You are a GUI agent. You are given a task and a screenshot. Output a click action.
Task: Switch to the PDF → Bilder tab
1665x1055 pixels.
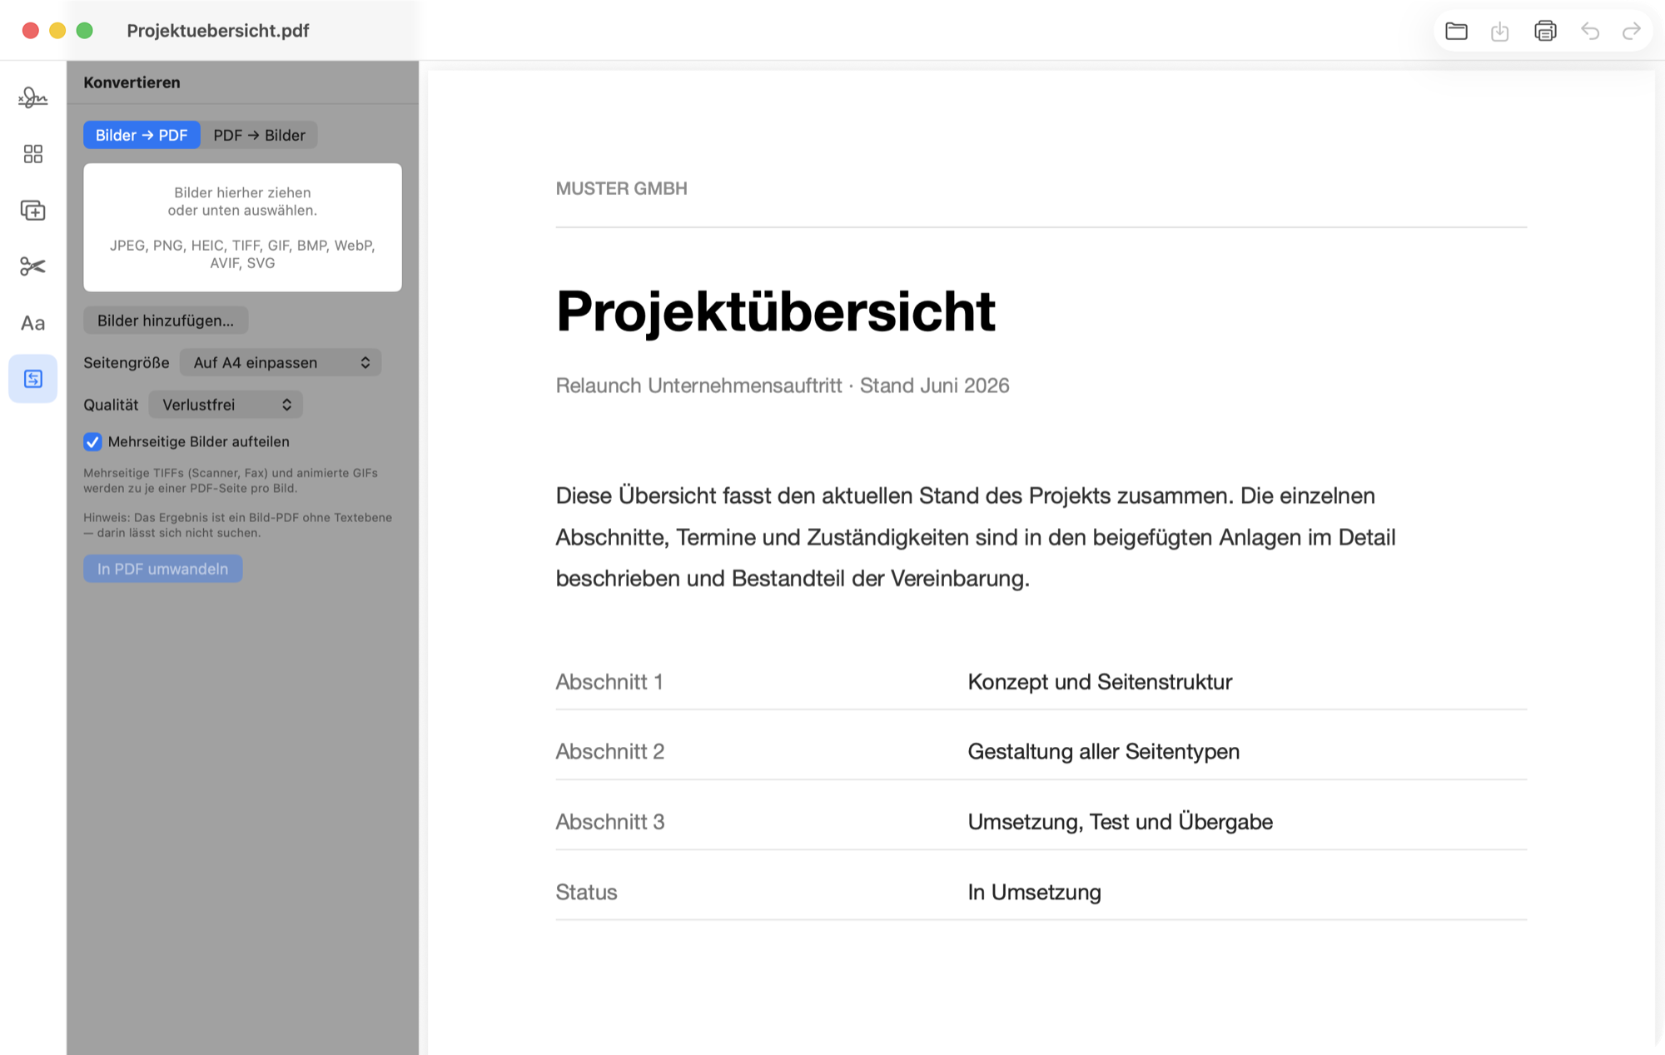point(259,135)
